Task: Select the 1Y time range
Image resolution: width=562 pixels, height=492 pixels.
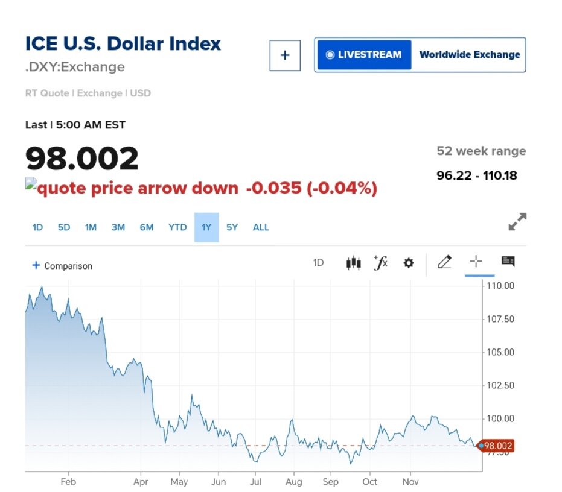Action: click(206, 227)
